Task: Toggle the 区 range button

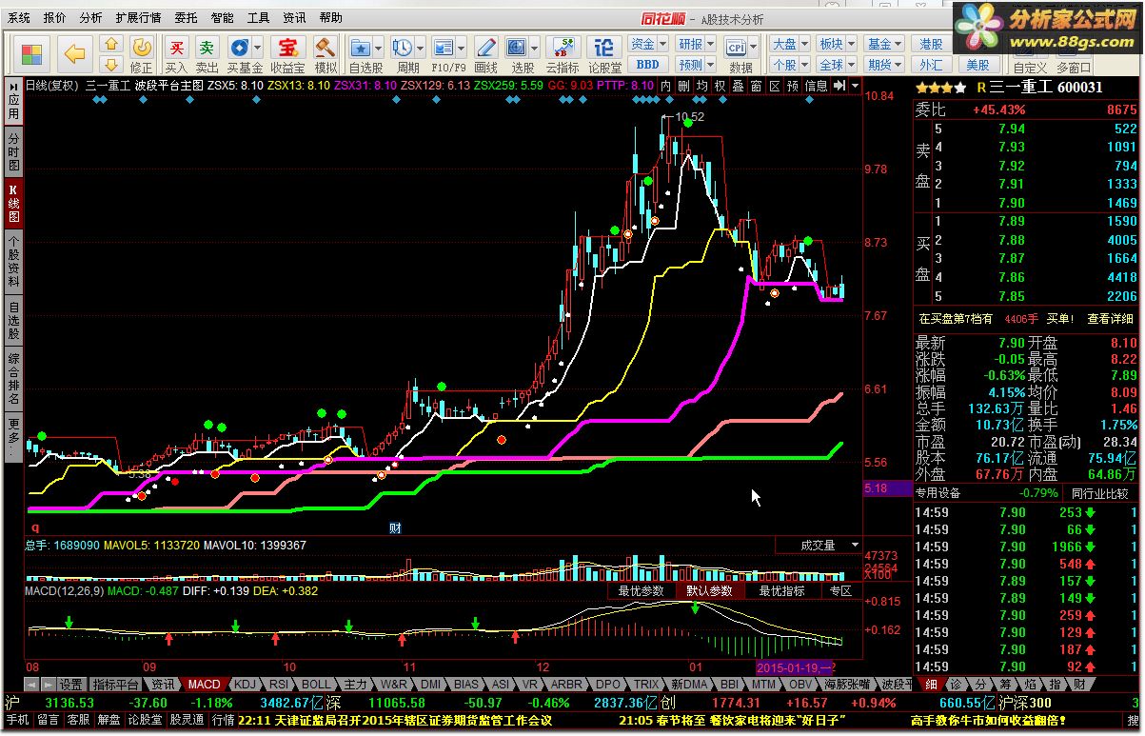Action: tap(774, 86)
